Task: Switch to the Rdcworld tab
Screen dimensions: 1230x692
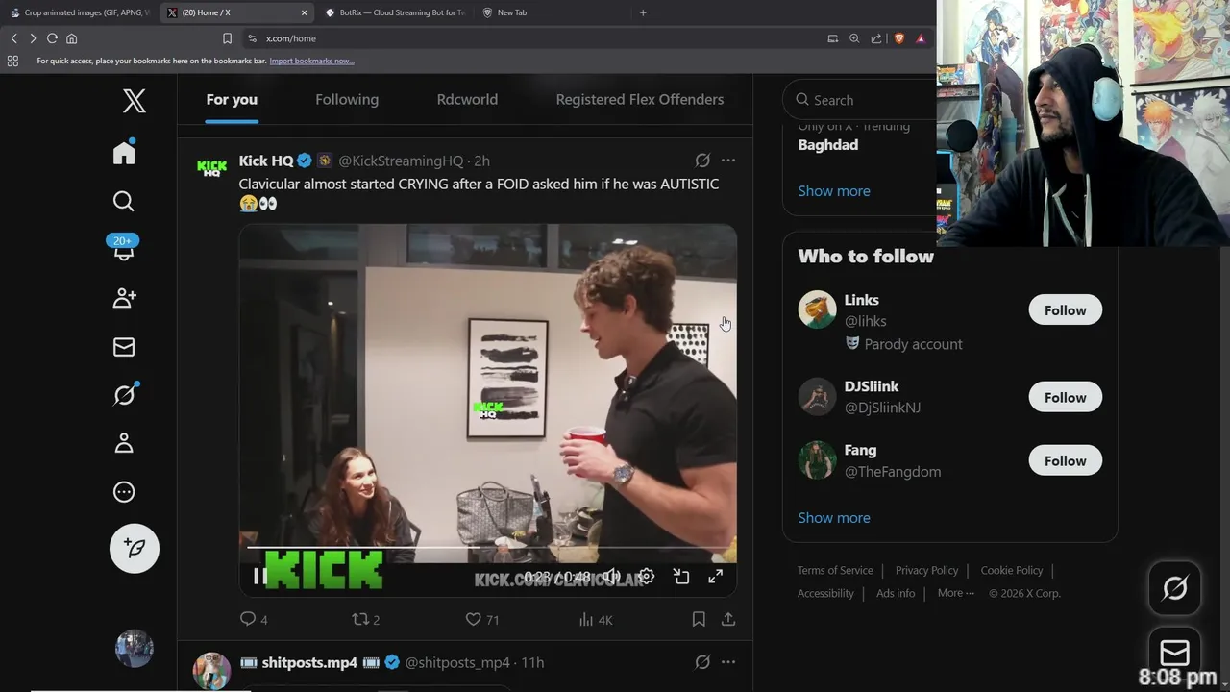Action: [x=467, y=100]
